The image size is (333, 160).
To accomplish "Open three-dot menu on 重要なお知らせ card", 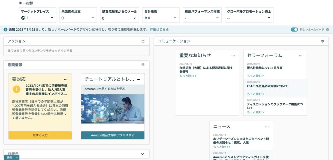I will click(233, 56).
